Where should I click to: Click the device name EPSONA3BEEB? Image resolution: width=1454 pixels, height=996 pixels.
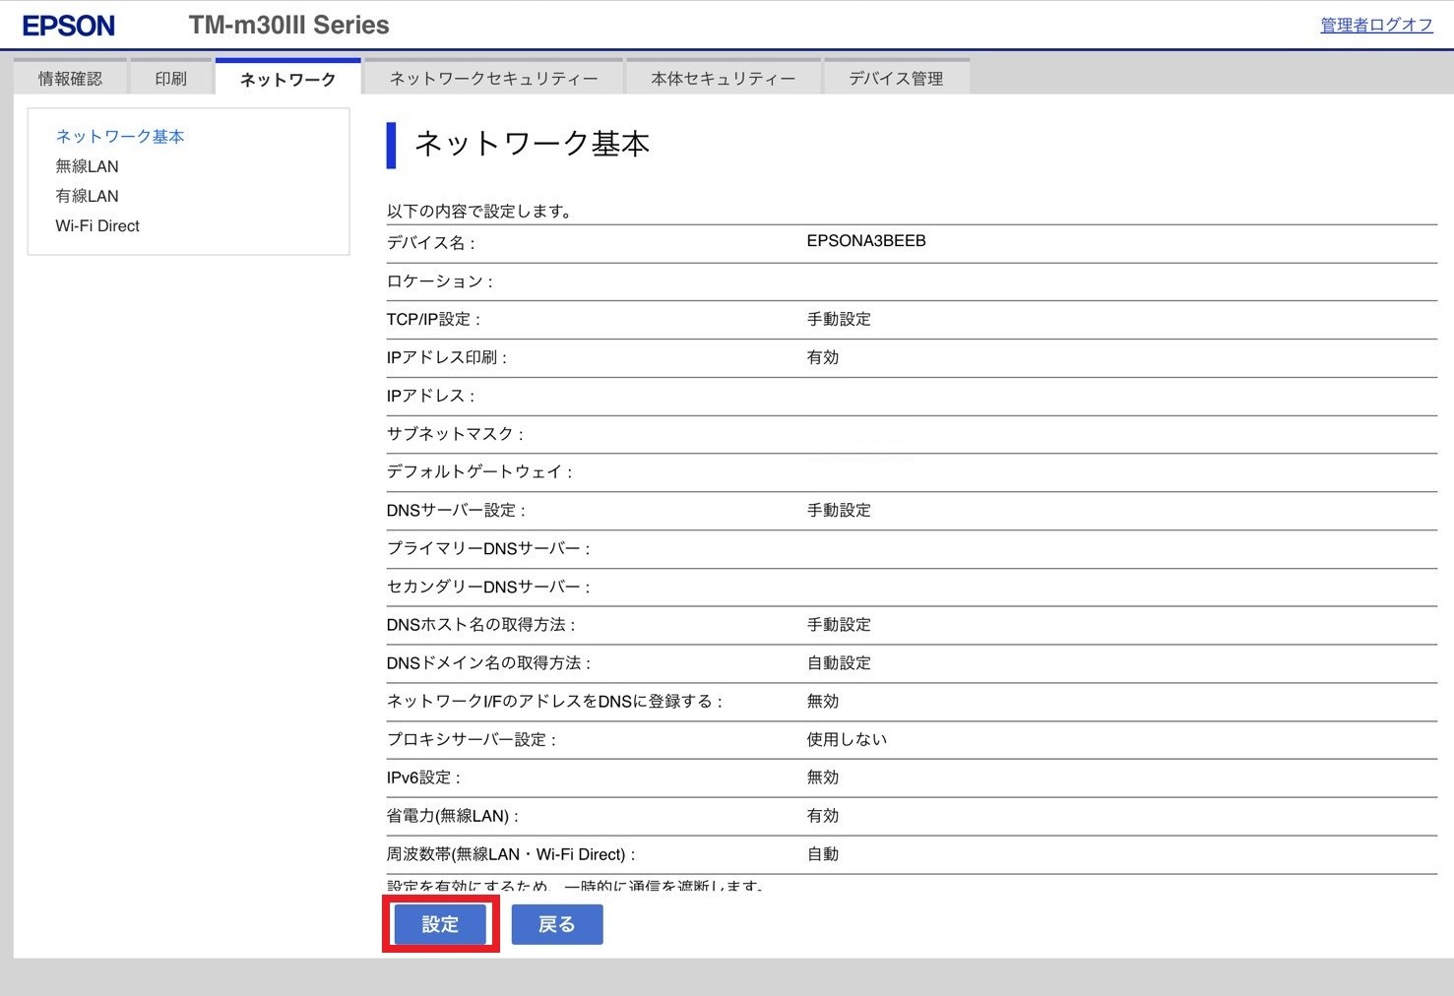point(865,241)
